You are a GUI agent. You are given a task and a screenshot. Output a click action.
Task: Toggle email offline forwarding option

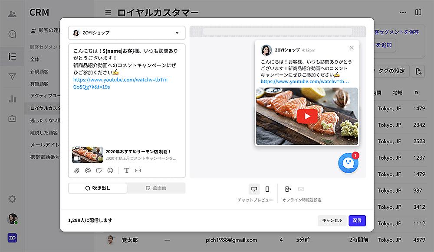click(x=301, y=189)
